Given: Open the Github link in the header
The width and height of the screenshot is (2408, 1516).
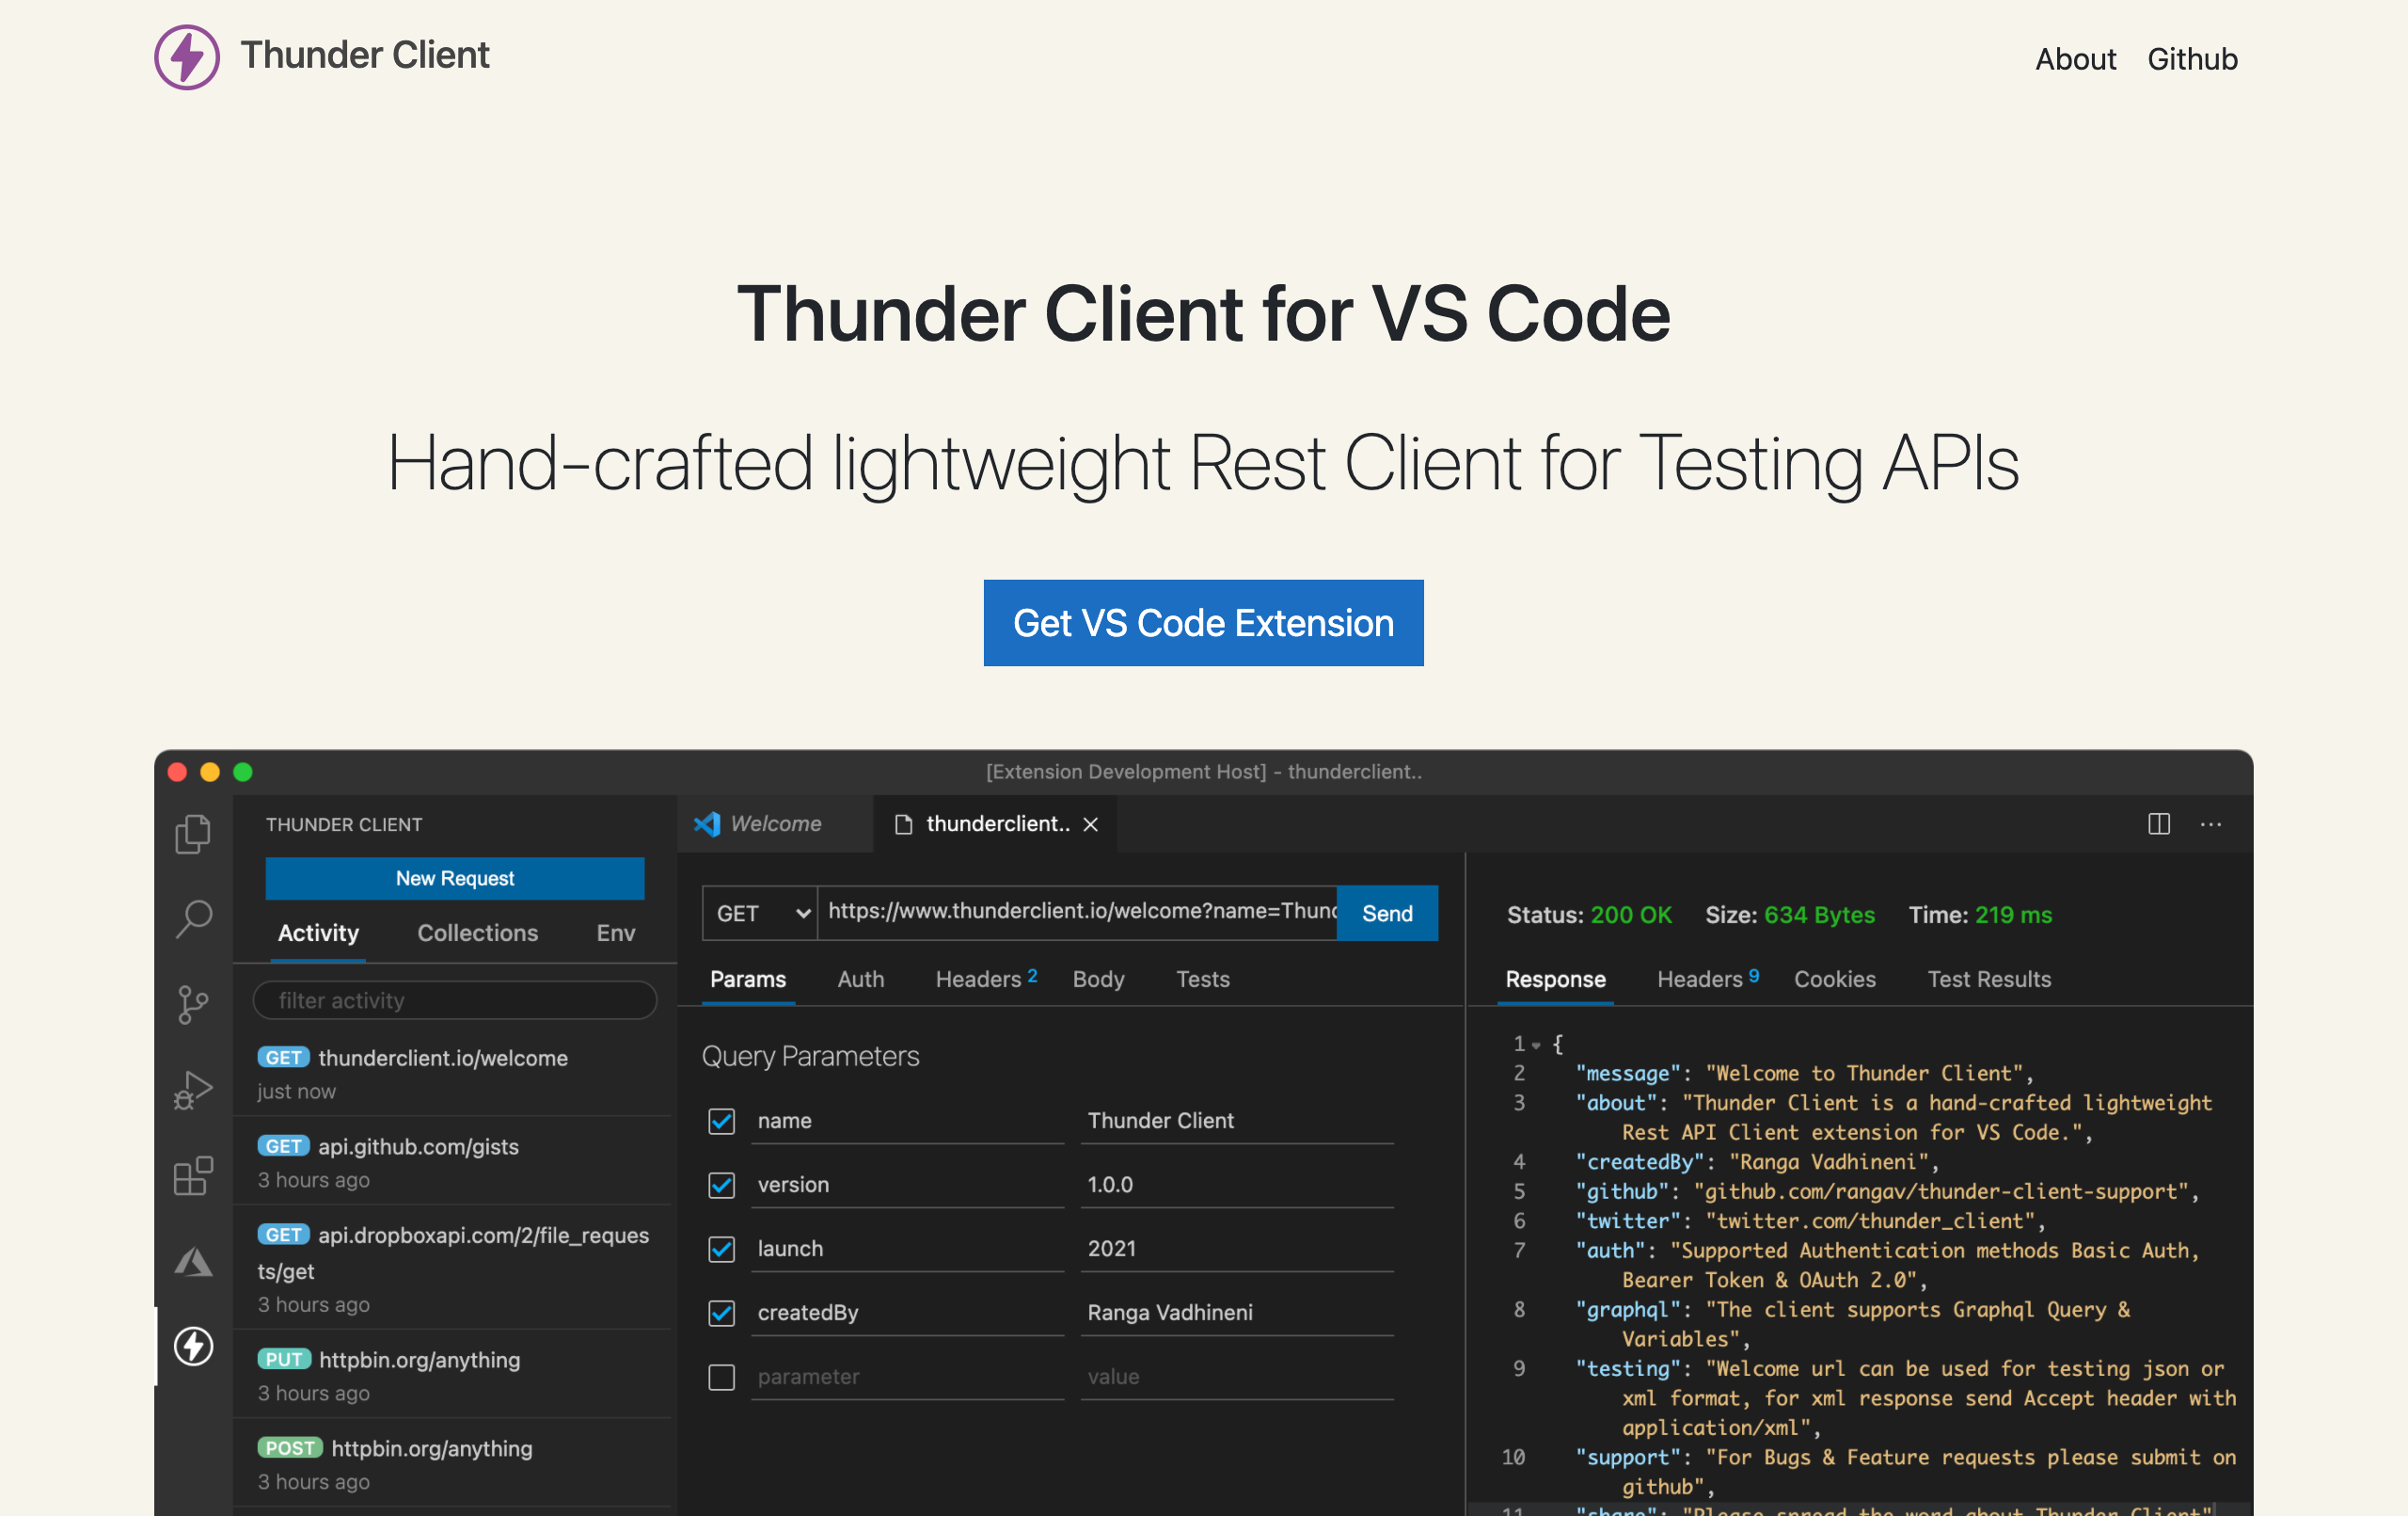Looking at the screenshot, I should click(2193, 58).
